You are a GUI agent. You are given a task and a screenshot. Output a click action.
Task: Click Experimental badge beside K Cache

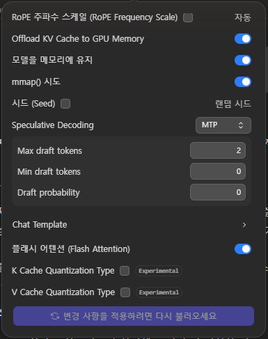(159, 271)
